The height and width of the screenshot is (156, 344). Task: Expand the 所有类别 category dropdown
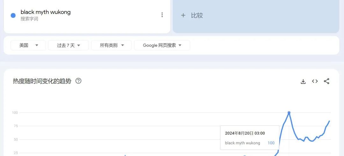click(111, 45)
